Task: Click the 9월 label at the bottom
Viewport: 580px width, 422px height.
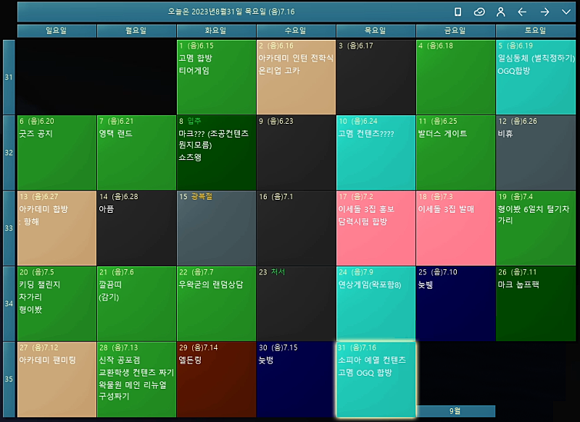Action: click(455, 411)
